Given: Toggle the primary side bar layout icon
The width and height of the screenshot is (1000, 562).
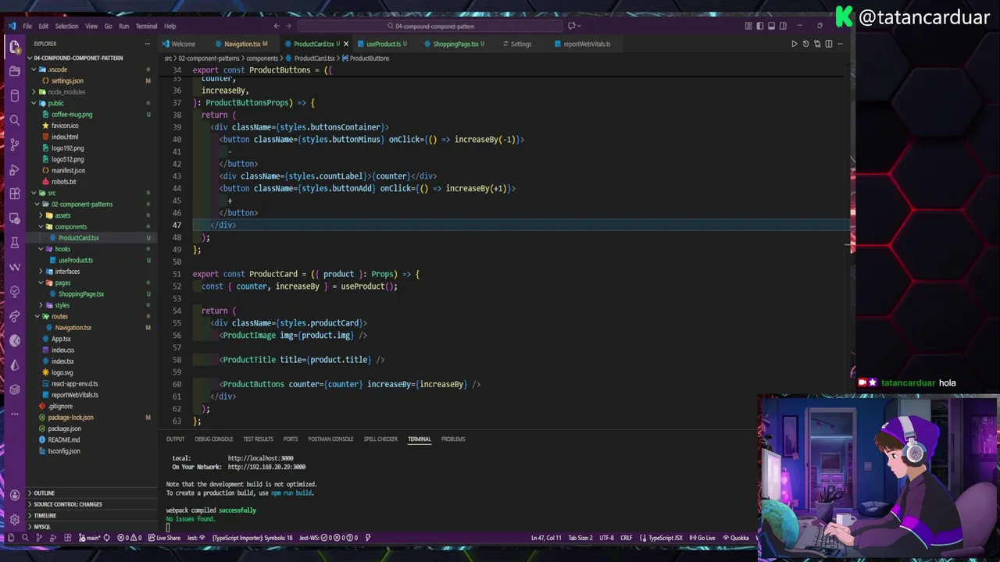Looking at the screenshot, I should pos(759,26).
